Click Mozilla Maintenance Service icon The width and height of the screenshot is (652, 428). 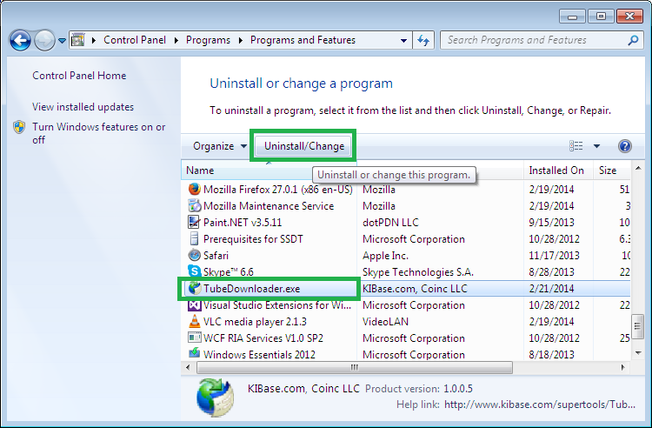[x=194, y=205]
